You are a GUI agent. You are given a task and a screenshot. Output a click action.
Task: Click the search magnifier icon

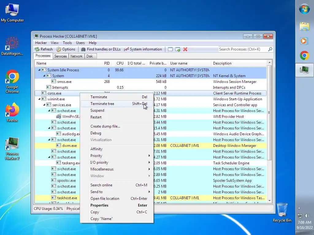[x=270, y=49]
